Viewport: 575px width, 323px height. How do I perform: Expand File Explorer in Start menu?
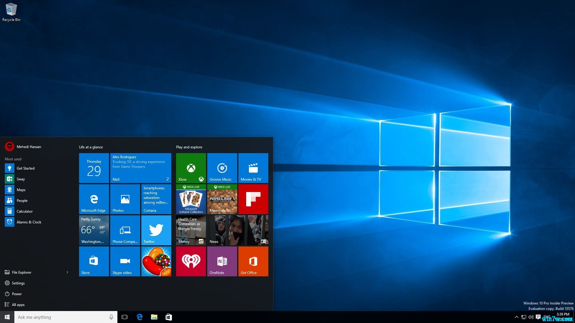click(67, 272)
